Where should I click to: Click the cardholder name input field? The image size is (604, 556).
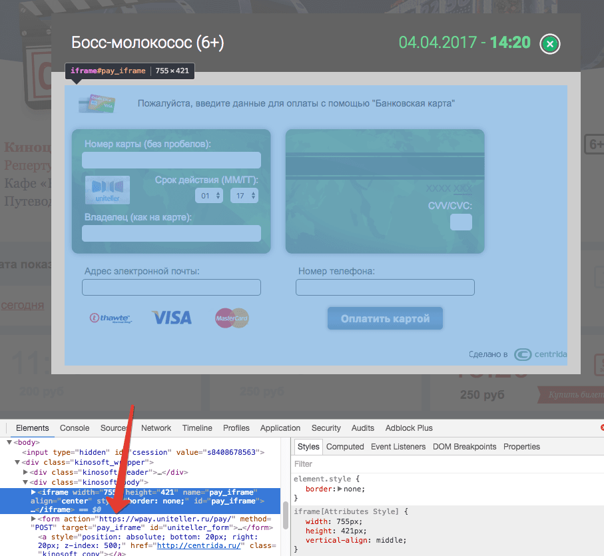click(171, 233)
